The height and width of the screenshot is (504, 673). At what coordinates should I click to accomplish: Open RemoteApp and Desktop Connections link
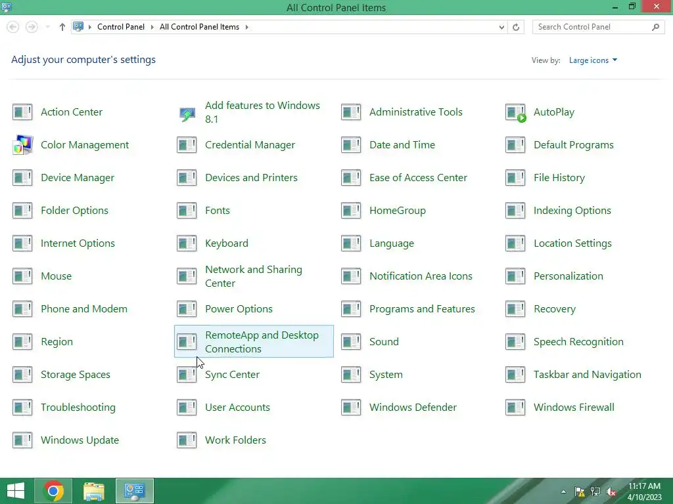tap(262, 342)
